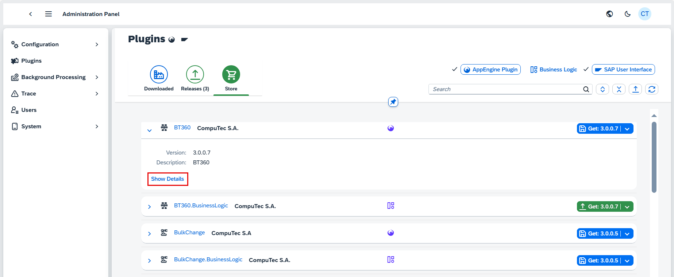Expand the System chevron

tap(97, 126)
